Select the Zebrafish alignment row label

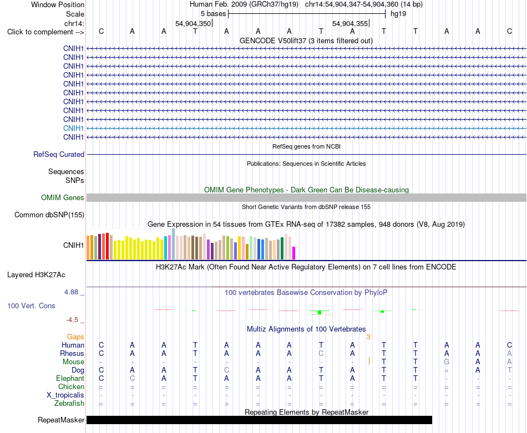pos(69,404)
